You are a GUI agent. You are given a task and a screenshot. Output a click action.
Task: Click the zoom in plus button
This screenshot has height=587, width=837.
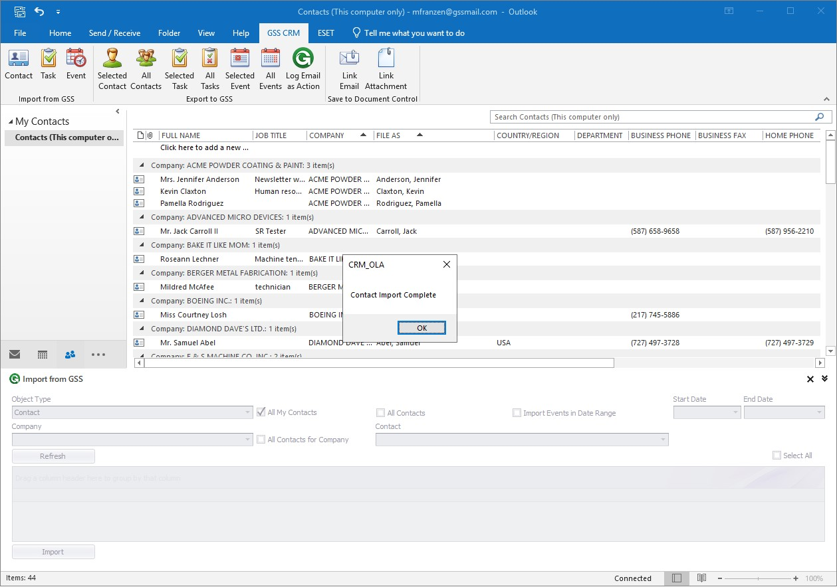pyautogui.click(x=796, y=578)
